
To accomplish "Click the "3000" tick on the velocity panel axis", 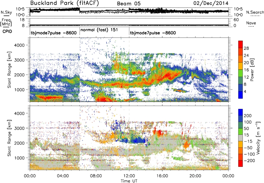I will click(x=19, y=128).
